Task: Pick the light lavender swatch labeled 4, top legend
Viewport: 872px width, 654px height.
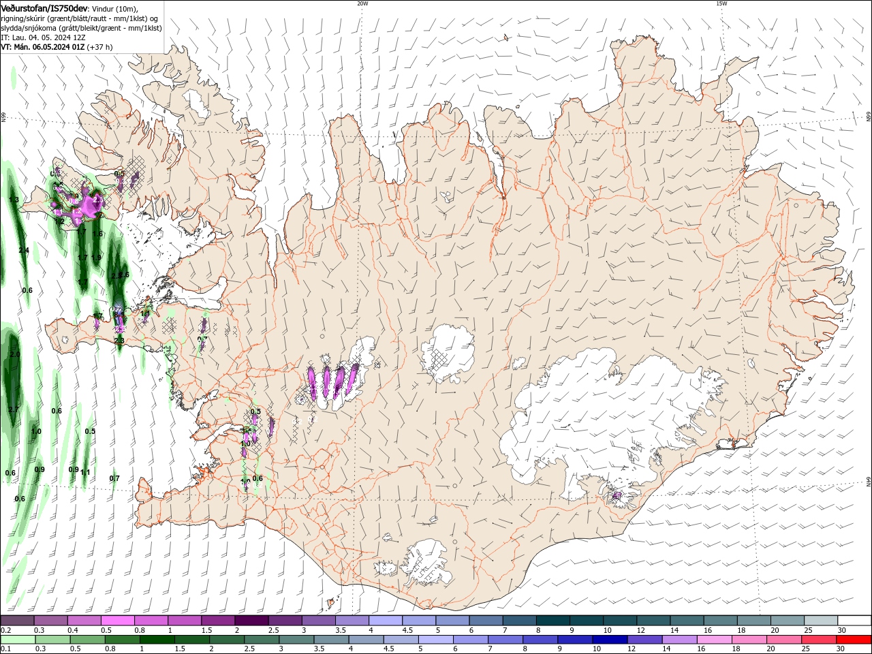Action: click(385, 621)
